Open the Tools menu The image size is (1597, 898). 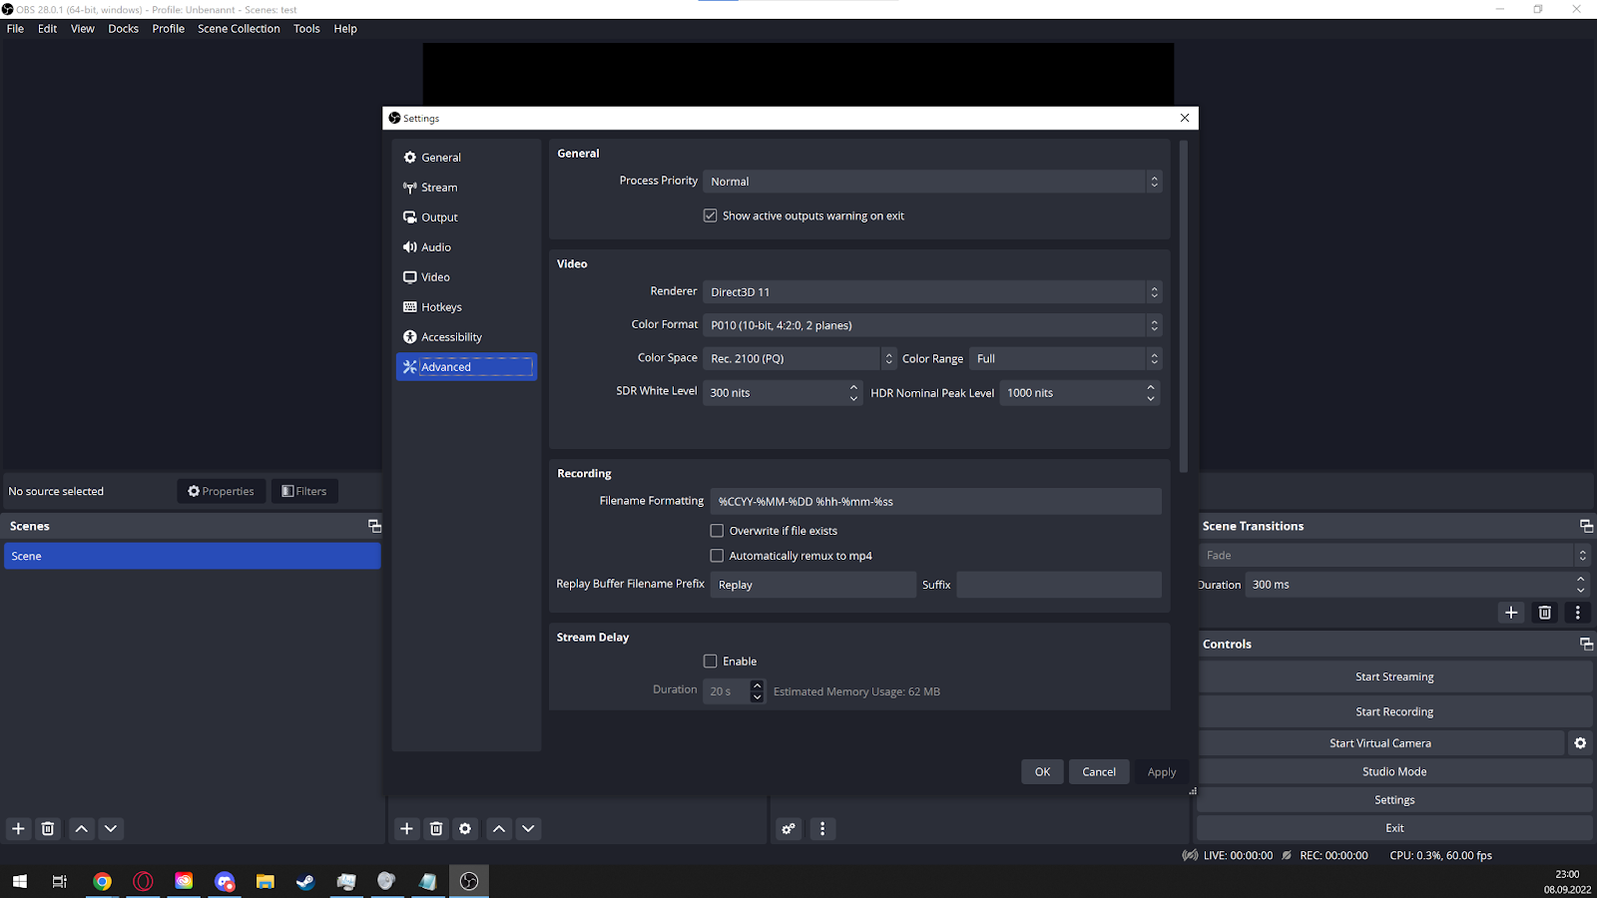tap(306, 29)
